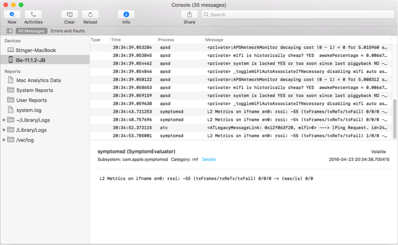Select apsd message at 20:34:39.054846
The width and height of the screenshot is (398, 245).
coord(241,72)
